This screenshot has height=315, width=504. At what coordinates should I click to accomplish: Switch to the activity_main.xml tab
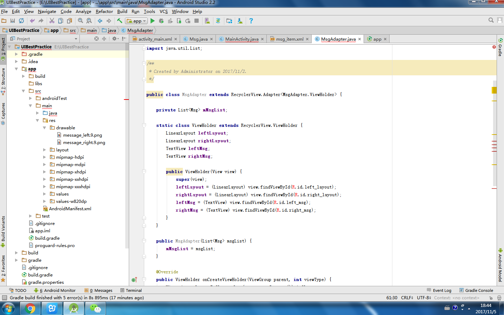(155, 39)
